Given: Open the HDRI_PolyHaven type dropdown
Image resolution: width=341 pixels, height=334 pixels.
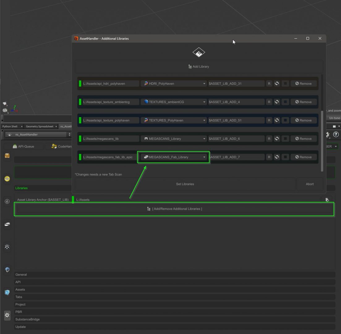Looking at the screenshot, I should click(x=173, y=83).
